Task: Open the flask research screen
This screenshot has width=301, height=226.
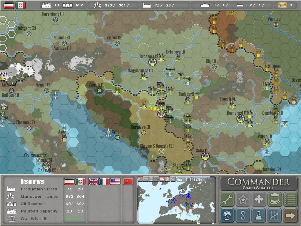Action: pyautogui.click(x=259, y=215)
